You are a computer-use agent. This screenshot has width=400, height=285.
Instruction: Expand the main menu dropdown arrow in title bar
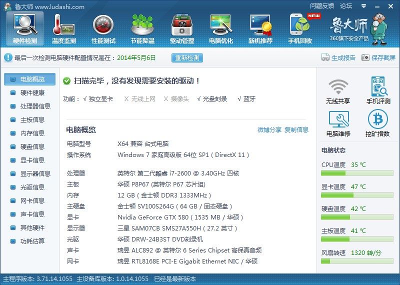pos(362,6)
